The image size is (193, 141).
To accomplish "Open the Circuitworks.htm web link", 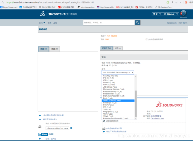I will pyautogui.click(x=157, y=118).
